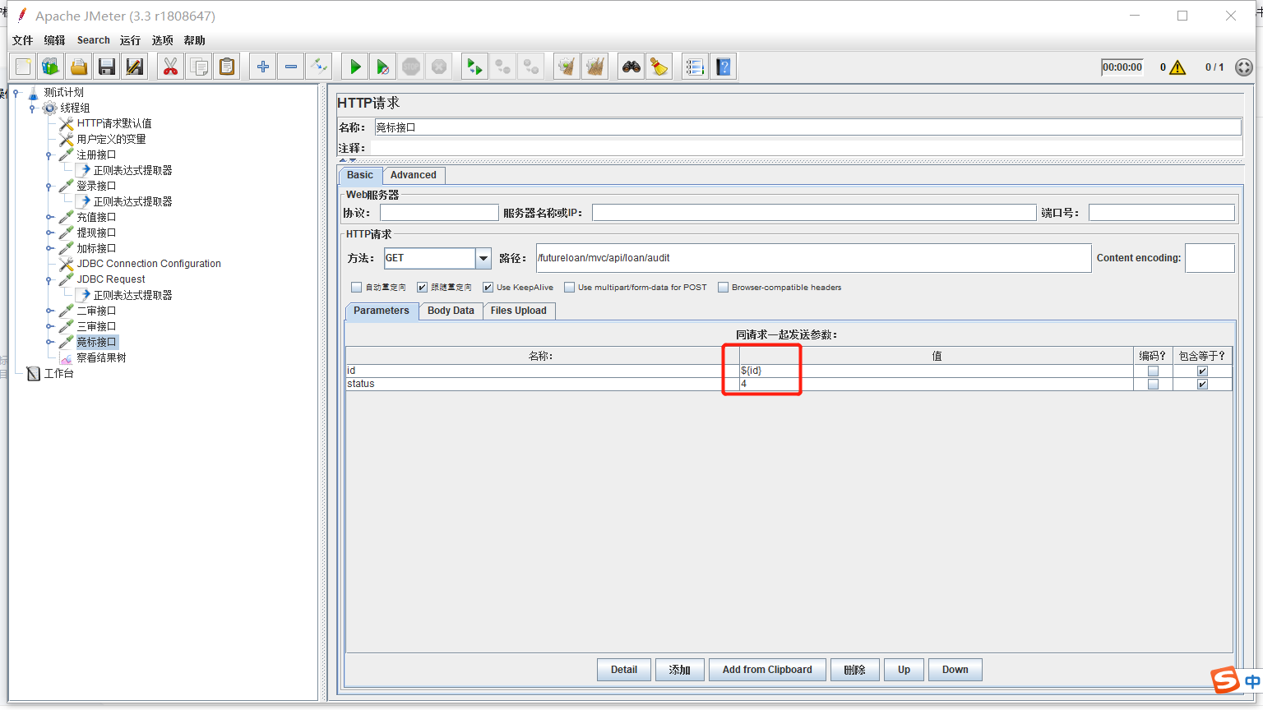Click Add from Clipboard button
Viewport: 1263px width, 710px height.
(x=767, y=670)
